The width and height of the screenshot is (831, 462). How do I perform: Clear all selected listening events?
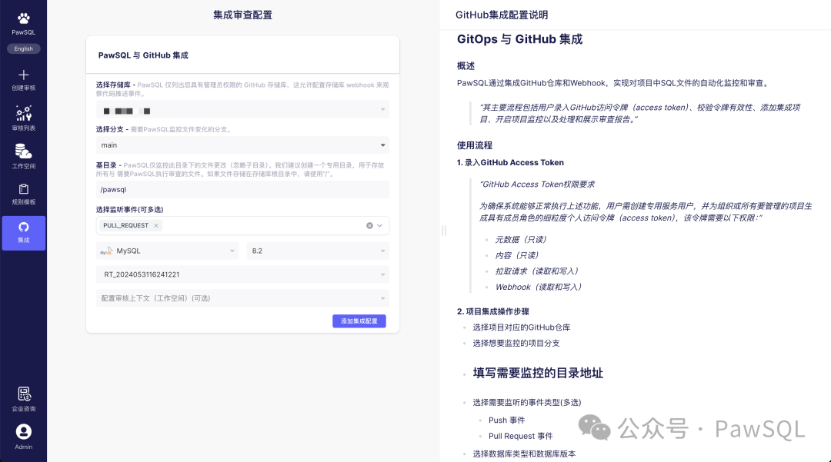pos(369,225)
